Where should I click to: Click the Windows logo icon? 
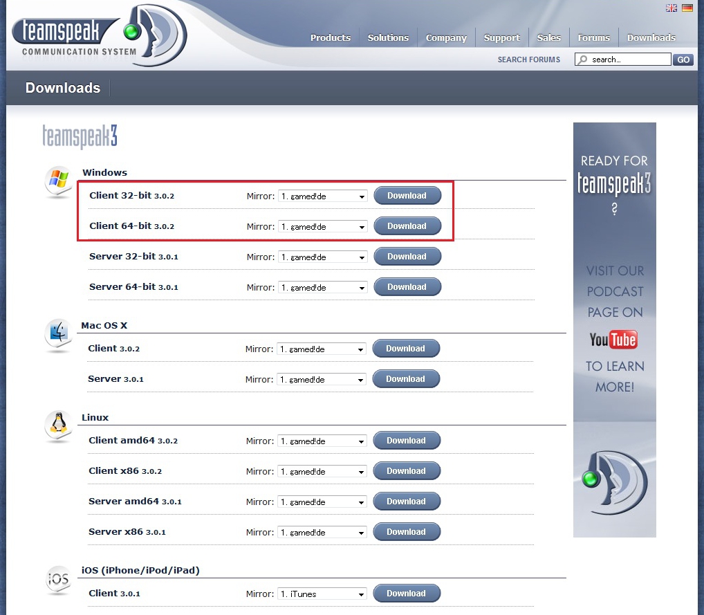coord(58,181)
